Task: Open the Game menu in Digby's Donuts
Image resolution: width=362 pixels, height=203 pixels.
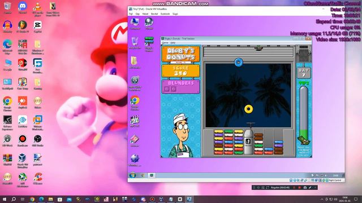Action: click(165, 43)
